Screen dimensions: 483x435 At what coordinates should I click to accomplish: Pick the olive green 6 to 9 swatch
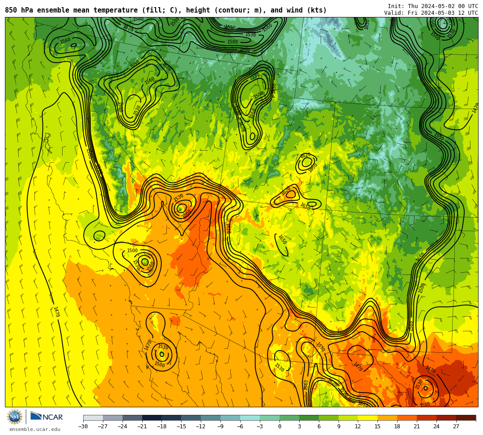click(329, 418)
